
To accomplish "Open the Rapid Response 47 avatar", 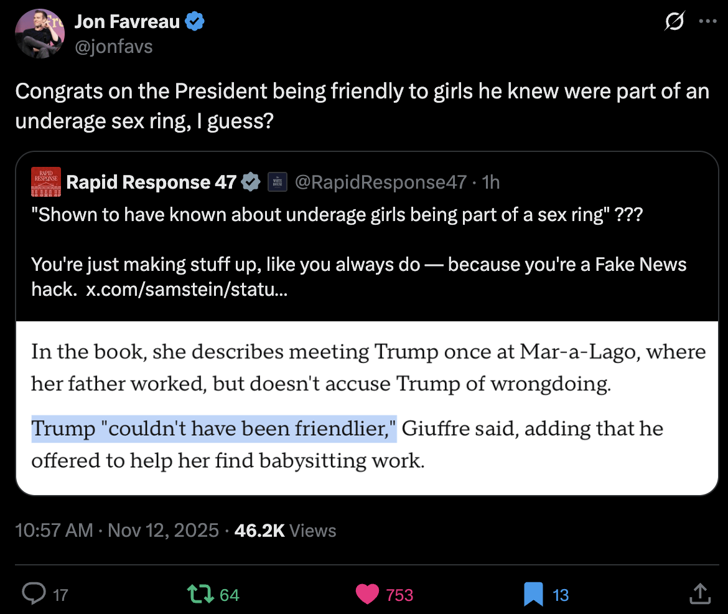I will tap(45, 182).
